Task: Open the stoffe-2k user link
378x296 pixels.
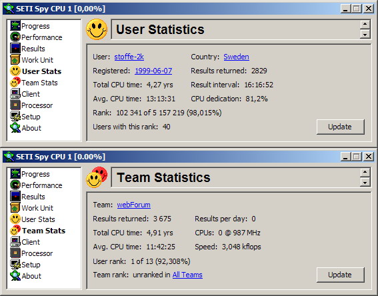Action: click(x=129, y=57)
